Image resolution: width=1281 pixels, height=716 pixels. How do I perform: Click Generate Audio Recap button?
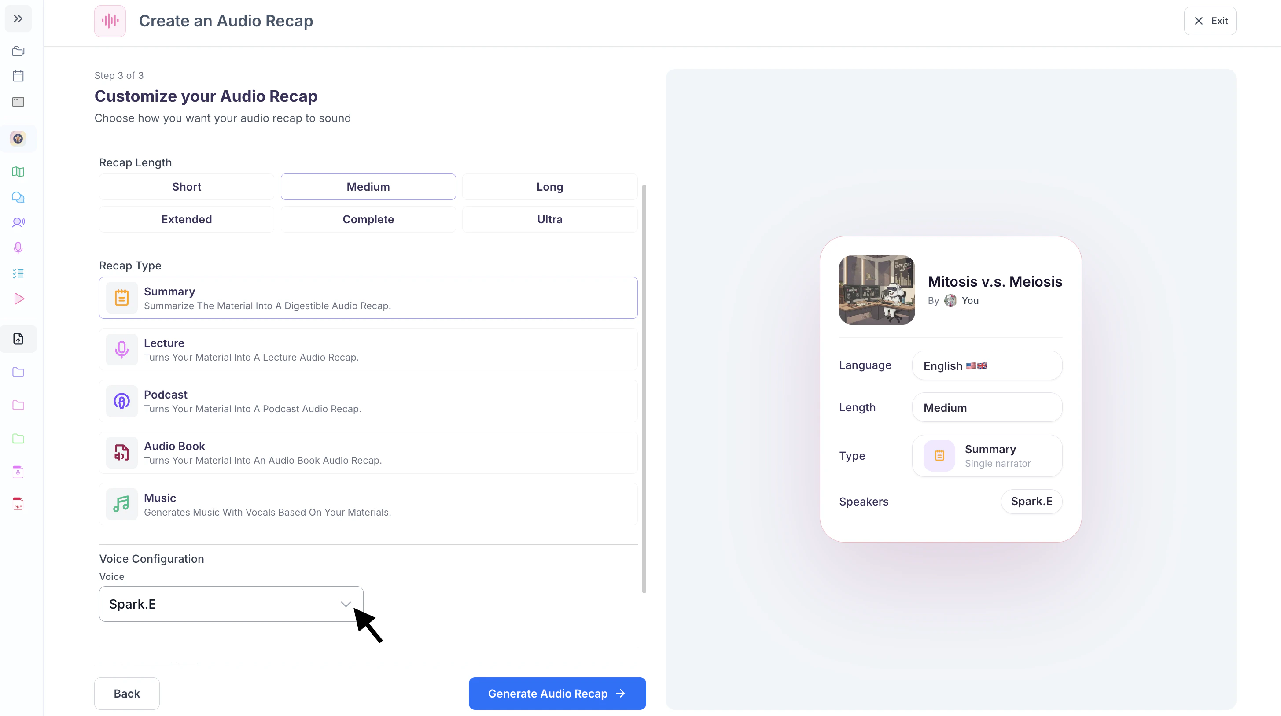pyautogui.click(x=557, y=693)
